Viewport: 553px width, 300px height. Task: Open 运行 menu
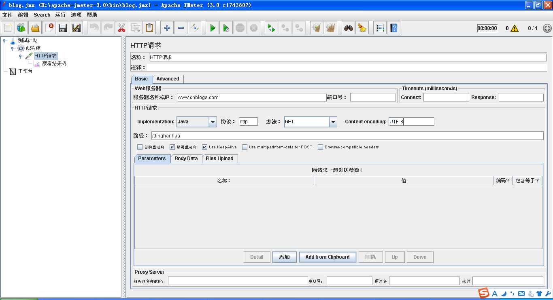pyautogui.click(x=60, y=15)
